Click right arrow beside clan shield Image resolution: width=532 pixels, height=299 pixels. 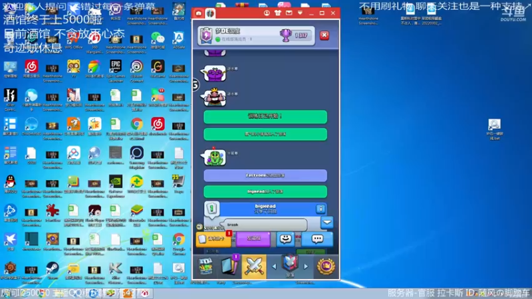click(x=306, y=267)
